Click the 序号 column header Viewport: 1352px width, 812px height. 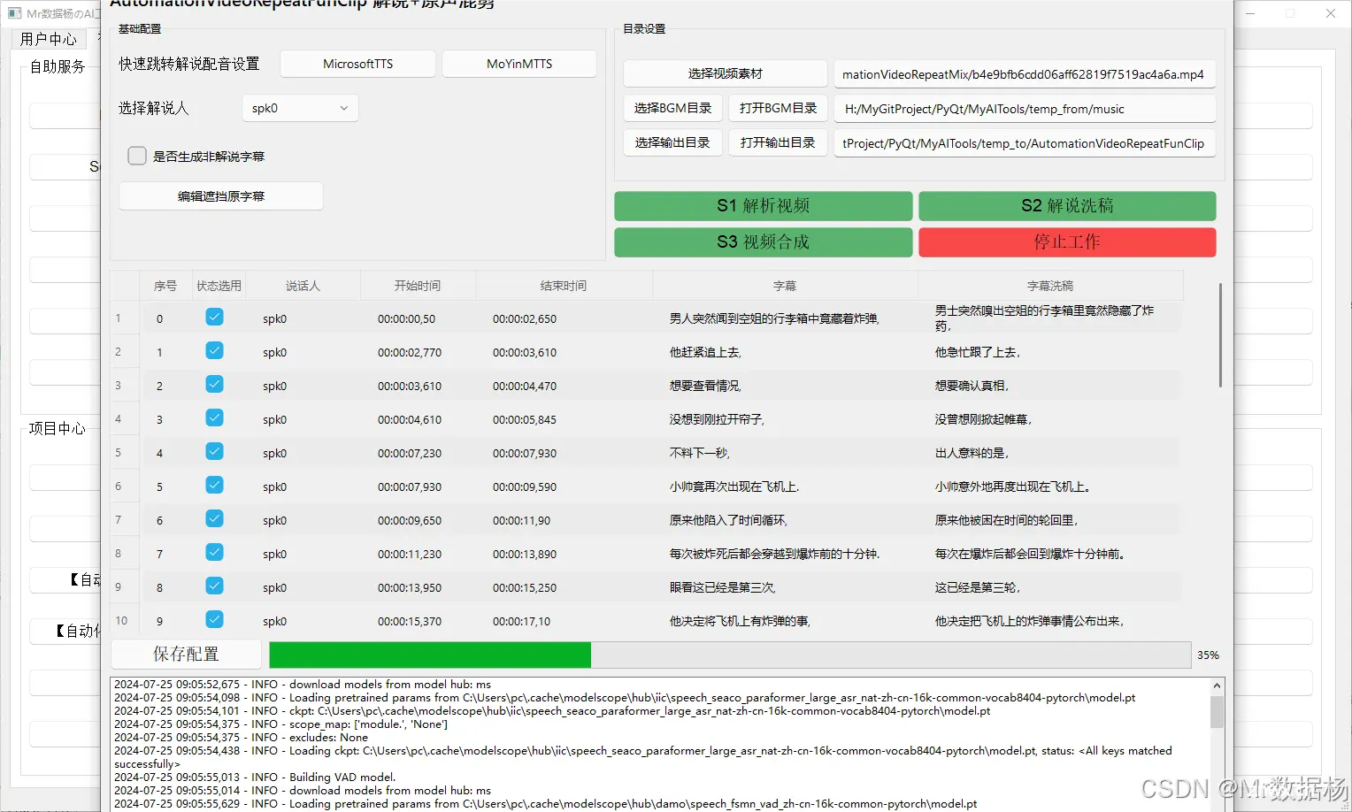click(x=165, y=286)
